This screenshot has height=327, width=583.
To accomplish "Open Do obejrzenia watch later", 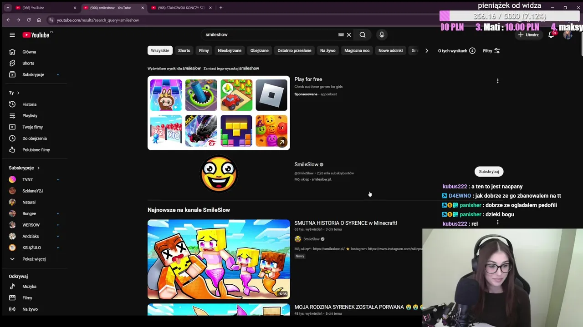I will click(34, 139).
